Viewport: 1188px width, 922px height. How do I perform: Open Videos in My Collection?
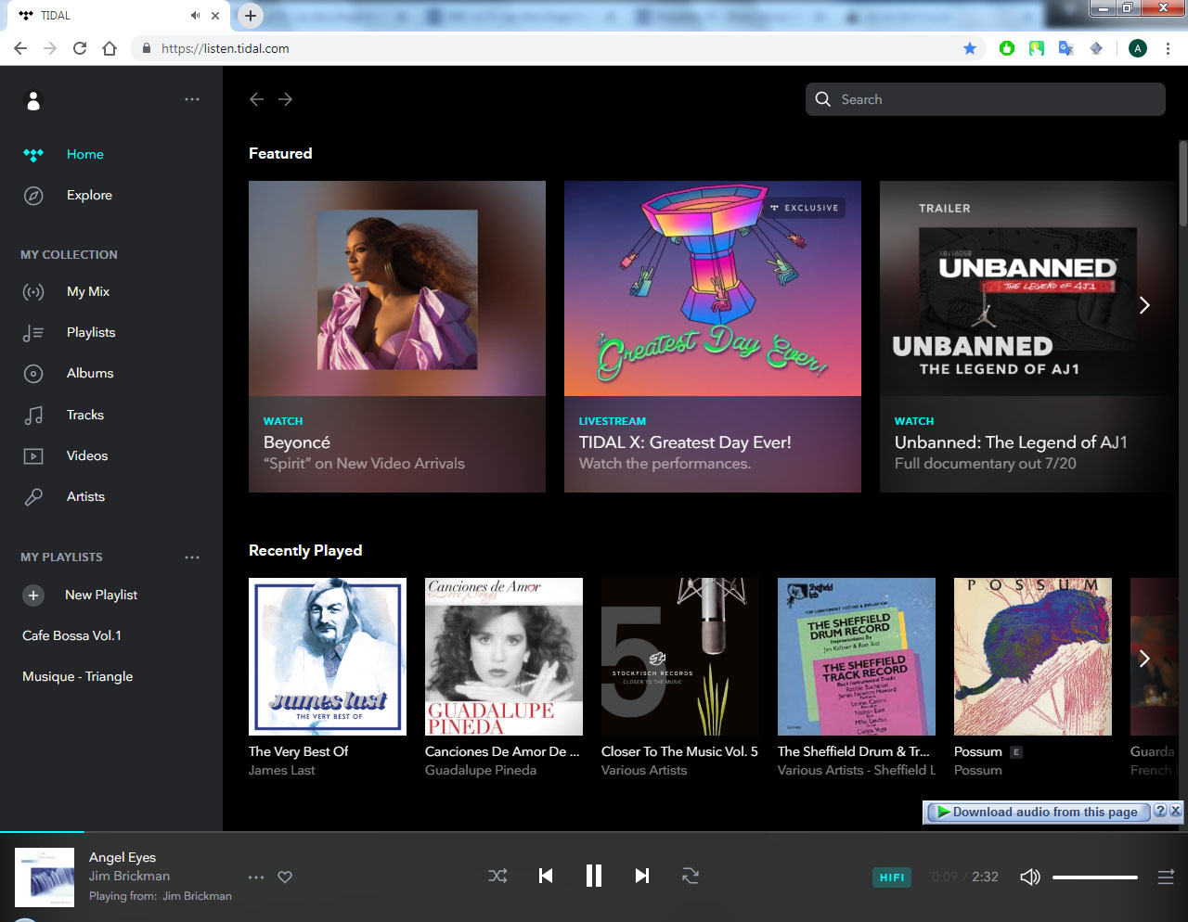coord(87,455)
